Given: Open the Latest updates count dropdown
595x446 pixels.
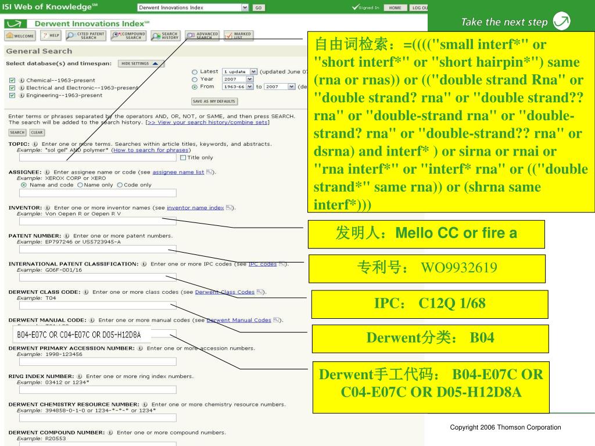Looking at the screenshot, I should pyautogui.click(x=240, y=71).
